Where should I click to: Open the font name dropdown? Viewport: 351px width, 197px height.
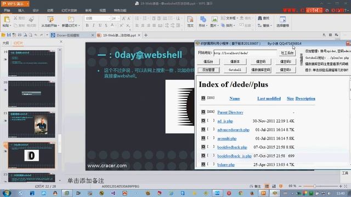coord(109,18)
